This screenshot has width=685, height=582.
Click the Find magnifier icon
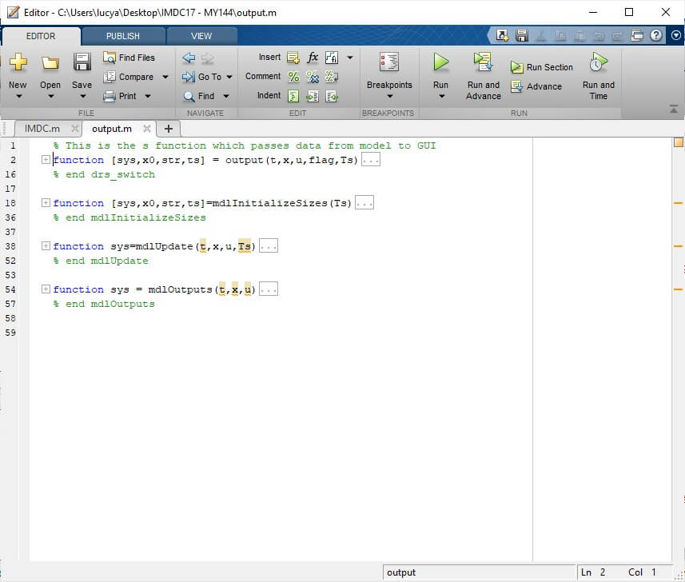189,96
